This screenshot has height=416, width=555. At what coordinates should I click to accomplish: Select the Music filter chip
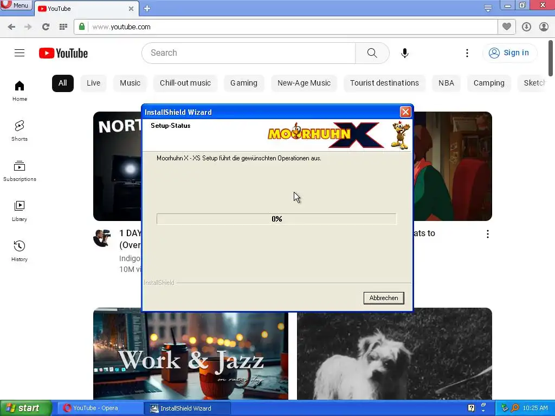coord(130,83)
